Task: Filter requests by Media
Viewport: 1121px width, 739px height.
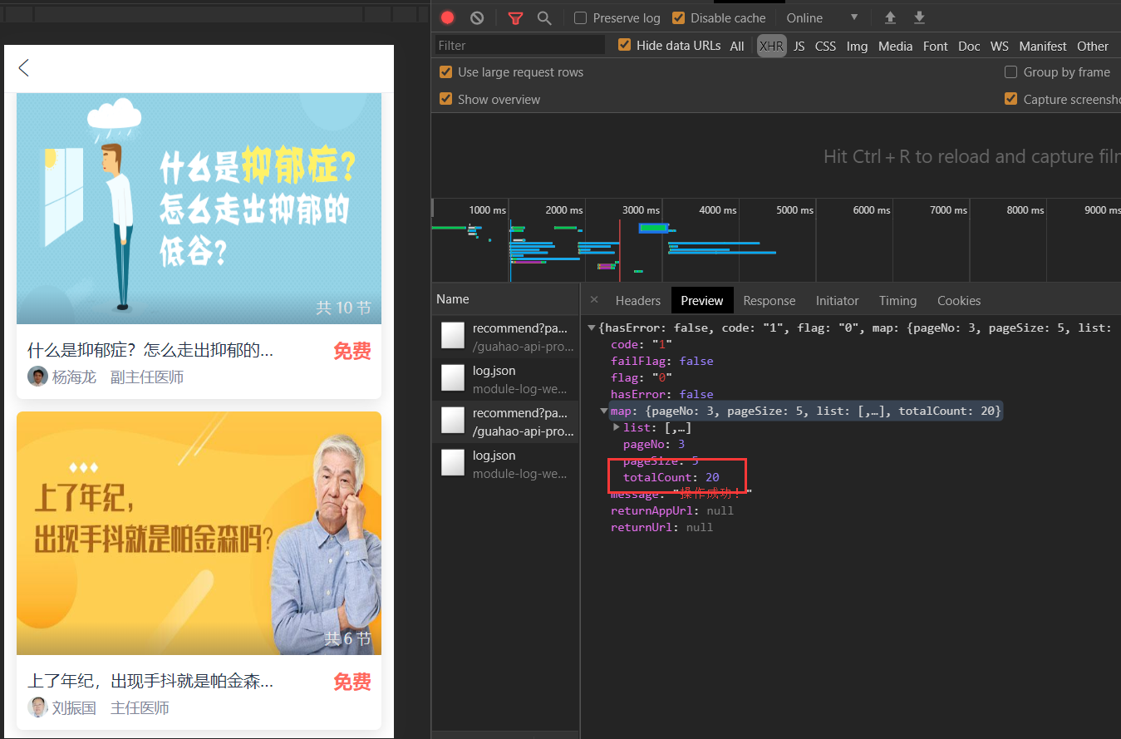Action: tap(895, 46)
